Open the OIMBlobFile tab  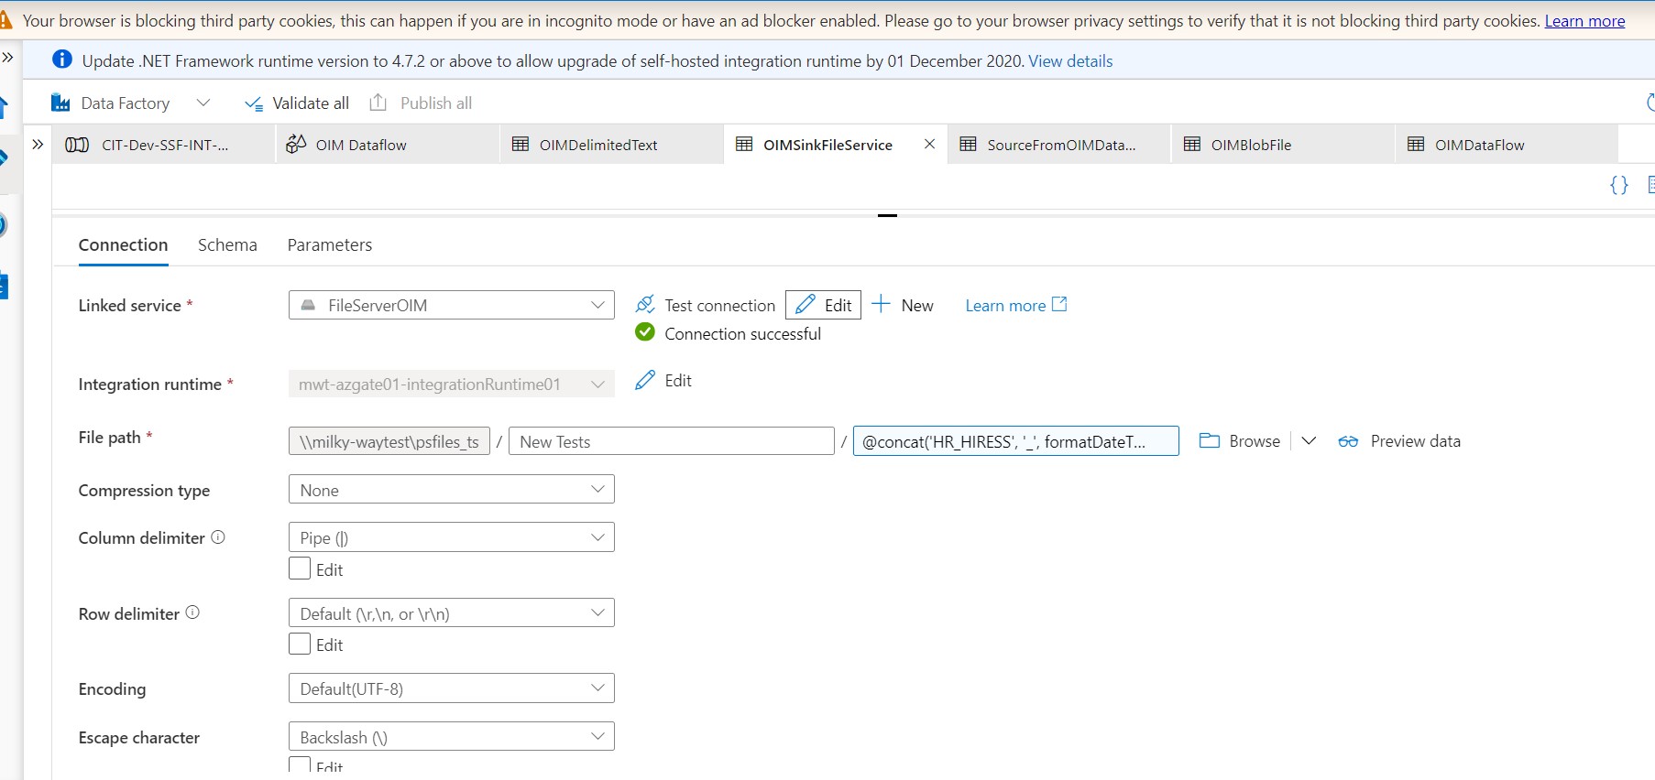tap(1283, 145)
